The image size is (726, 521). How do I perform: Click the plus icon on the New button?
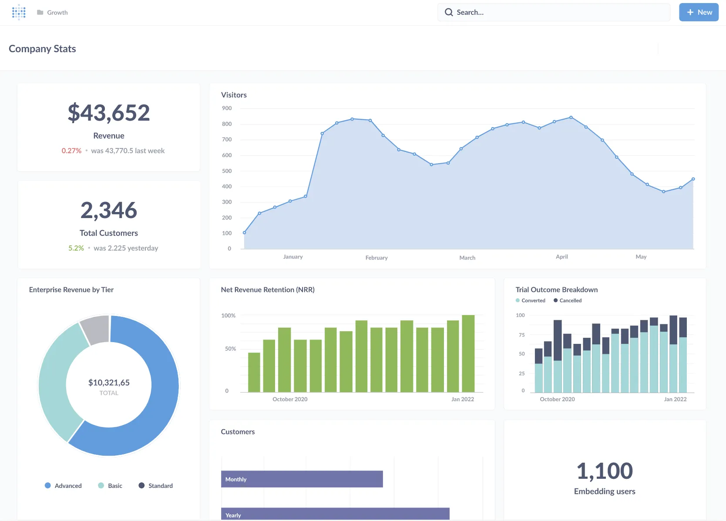tap(690, 12)
